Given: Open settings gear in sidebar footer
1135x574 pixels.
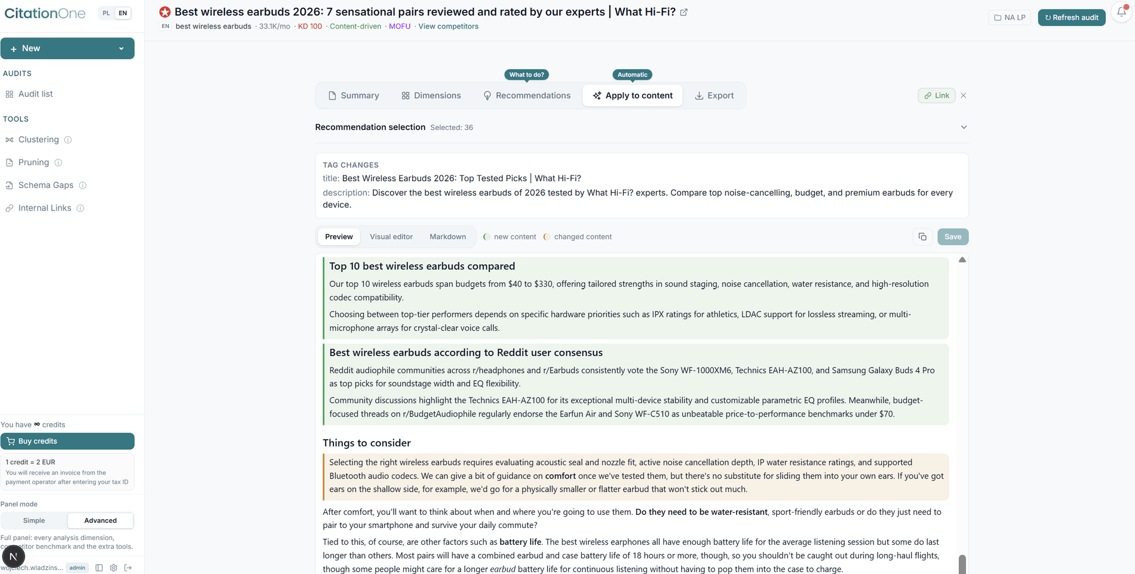Looking at the screenshot, I should [x=113, y=567].
